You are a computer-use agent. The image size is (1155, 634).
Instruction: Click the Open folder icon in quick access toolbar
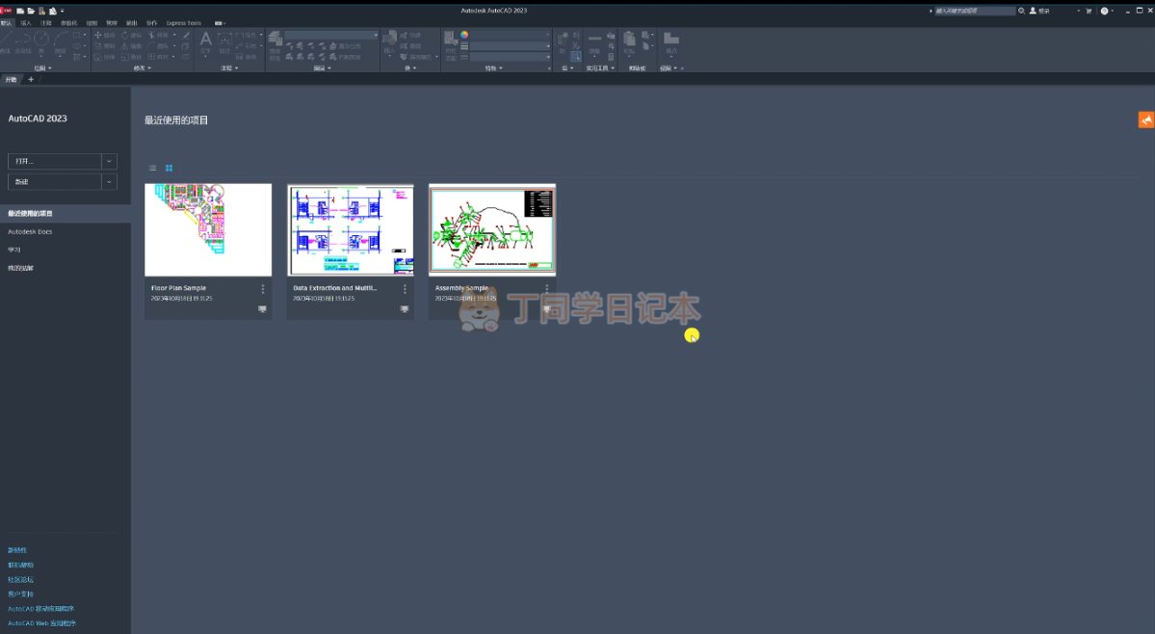tap(31, 11)
